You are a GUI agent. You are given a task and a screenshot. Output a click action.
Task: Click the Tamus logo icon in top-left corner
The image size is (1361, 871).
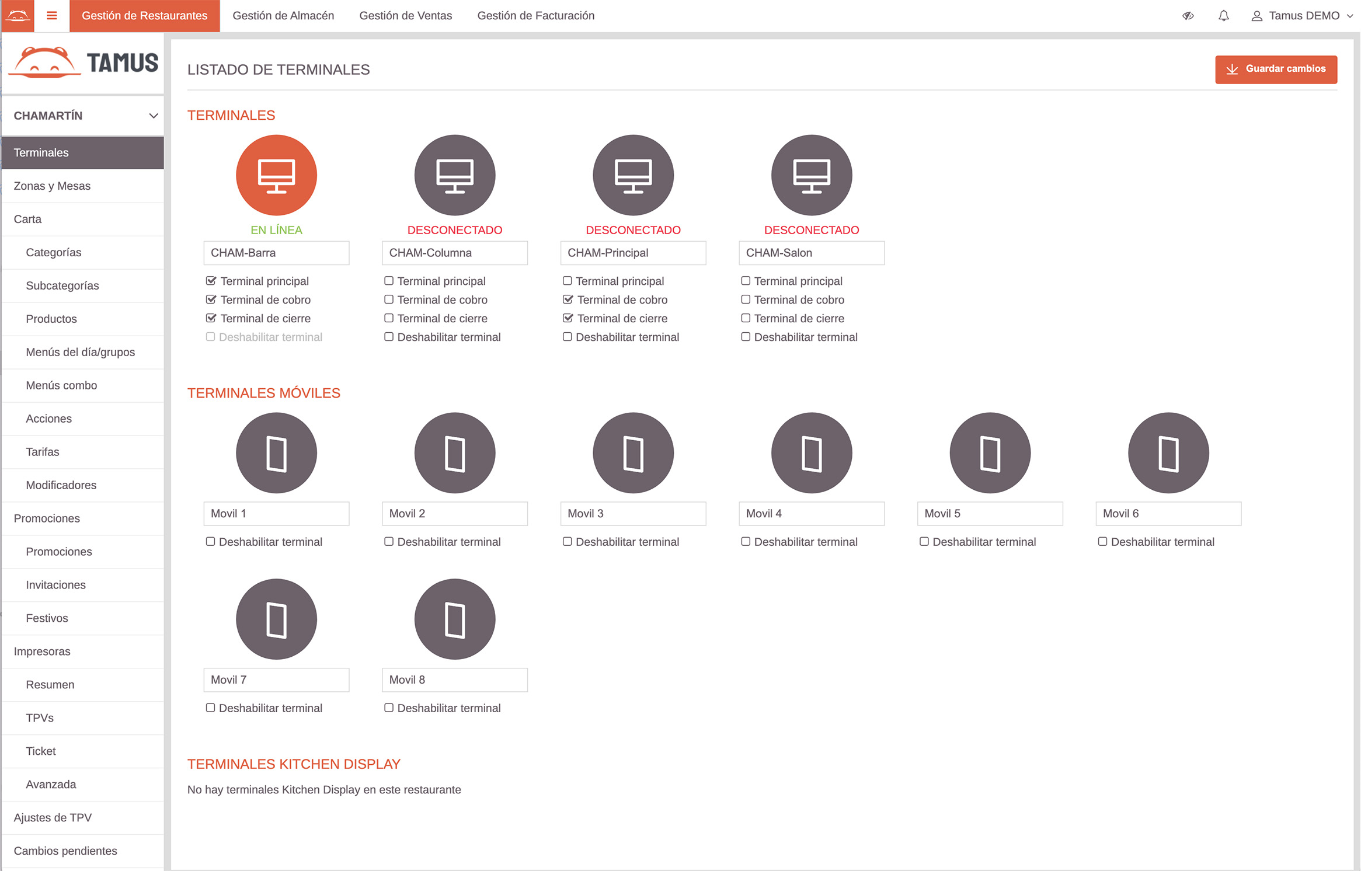pyautogui.click(x=17, y=16)
